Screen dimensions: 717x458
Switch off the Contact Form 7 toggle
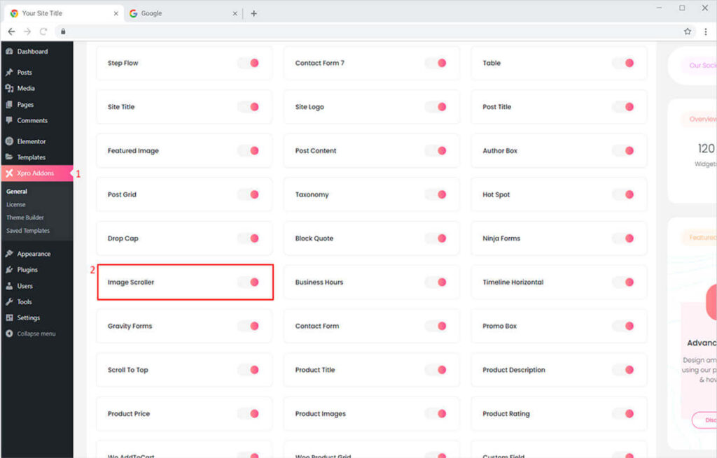click(436, 63)
